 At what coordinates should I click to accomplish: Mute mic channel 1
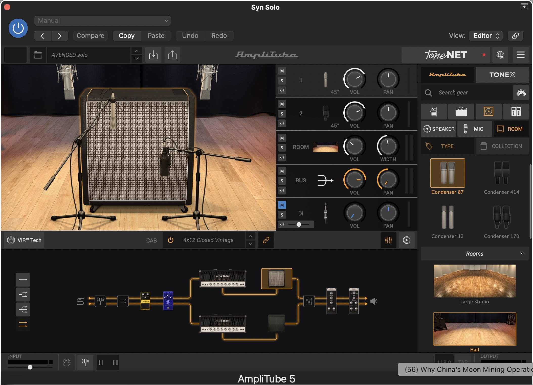coord(282,71)
